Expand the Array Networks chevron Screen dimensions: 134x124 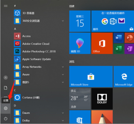coord(63,67)
